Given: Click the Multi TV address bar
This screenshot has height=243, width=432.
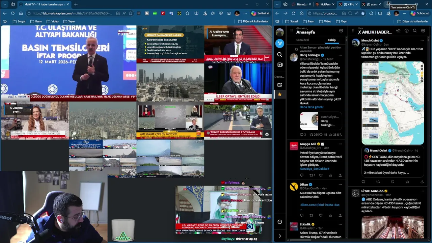Looking at the screenshot, I should click(x=72, y=13).
